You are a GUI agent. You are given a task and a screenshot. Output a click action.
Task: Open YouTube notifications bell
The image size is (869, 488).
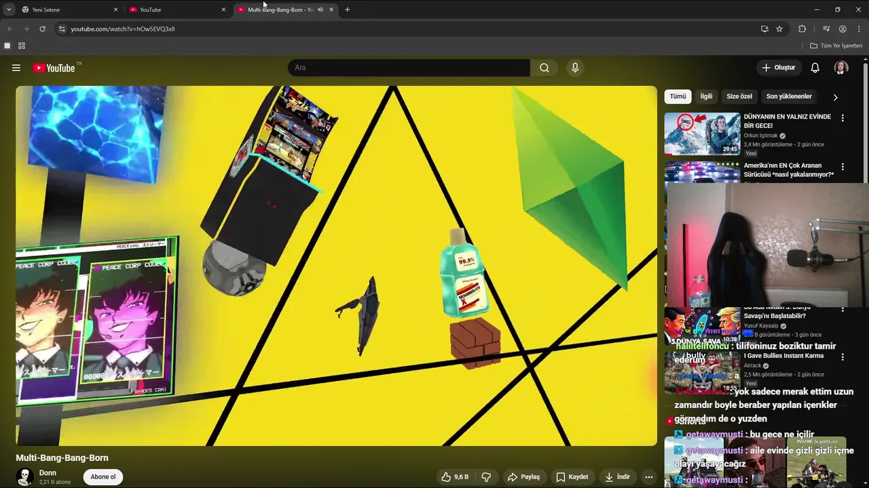coord(815,68)
